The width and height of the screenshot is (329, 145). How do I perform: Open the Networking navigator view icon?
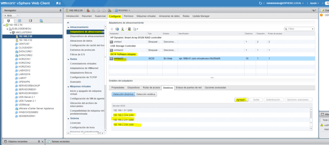coord(41,21)
